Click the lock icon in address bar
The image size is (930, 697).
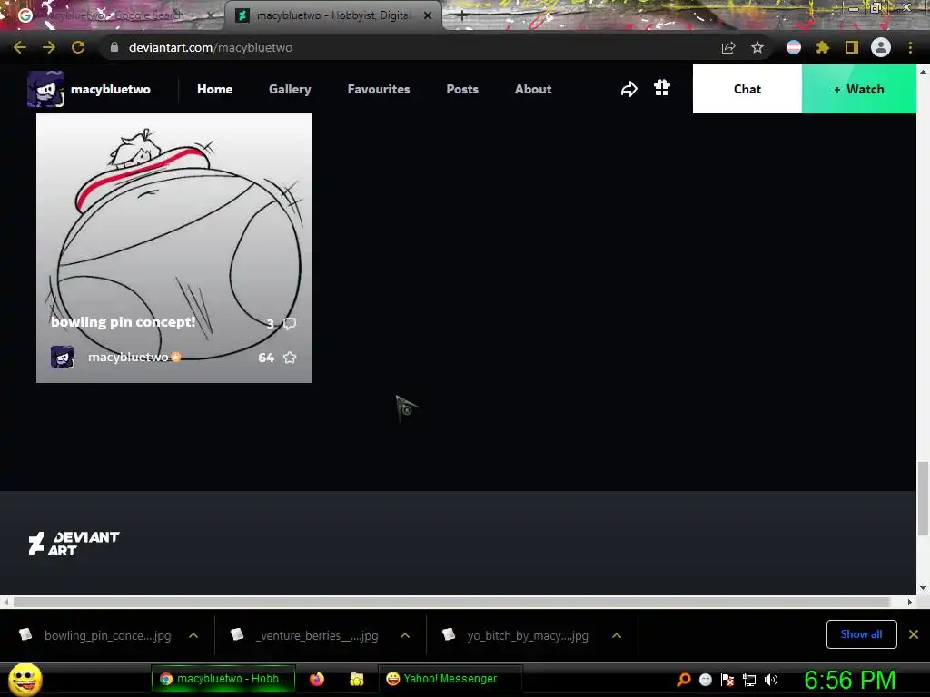114,47
